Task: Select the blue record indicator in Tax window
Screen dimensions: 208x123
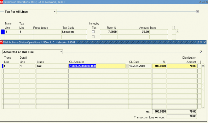Action: tap(3, 32)
